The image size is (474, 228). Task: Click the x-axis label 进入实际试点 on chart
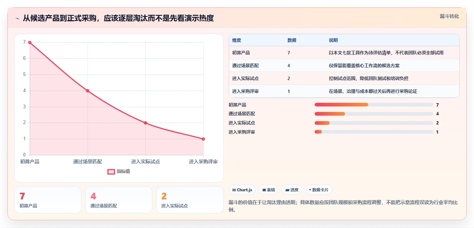tap(145, 162)
